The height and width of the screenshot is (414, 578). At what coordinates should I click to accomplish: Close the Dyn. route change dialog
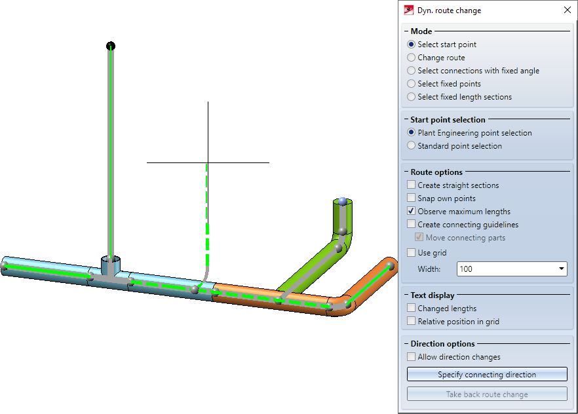point(567,10)
